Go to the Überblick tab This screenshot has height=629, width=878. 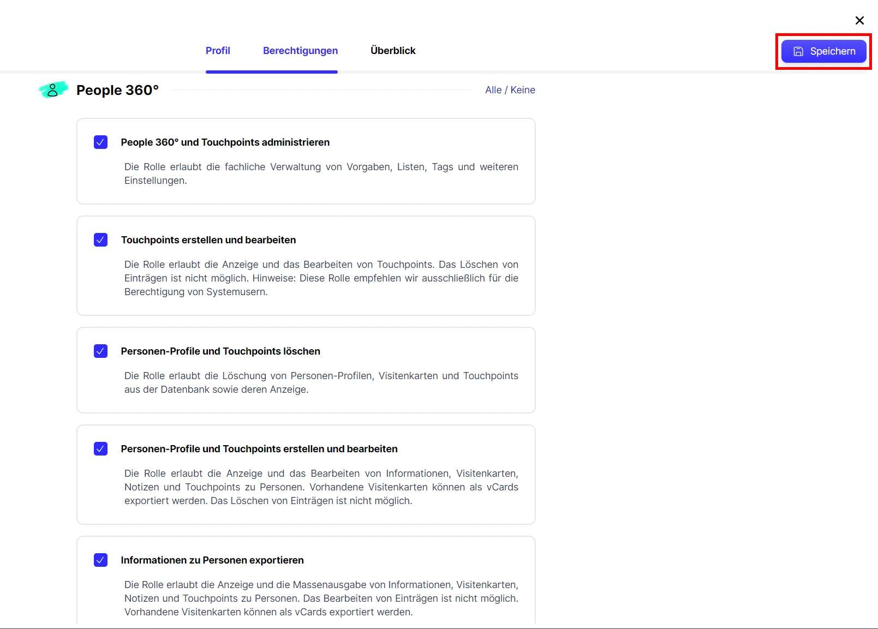[393, 51]
